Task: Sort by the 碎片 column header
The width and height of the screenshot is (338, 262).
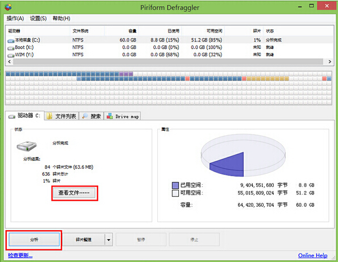Action: 244,31
